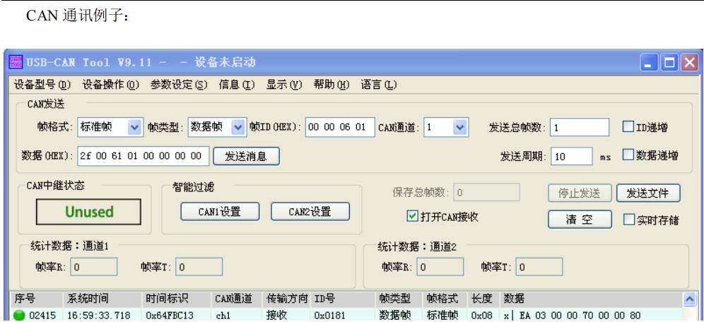Viewport: 704px width, 322px height.
Task: Click the green status dot on row 02415
Action: coord(18,315)
